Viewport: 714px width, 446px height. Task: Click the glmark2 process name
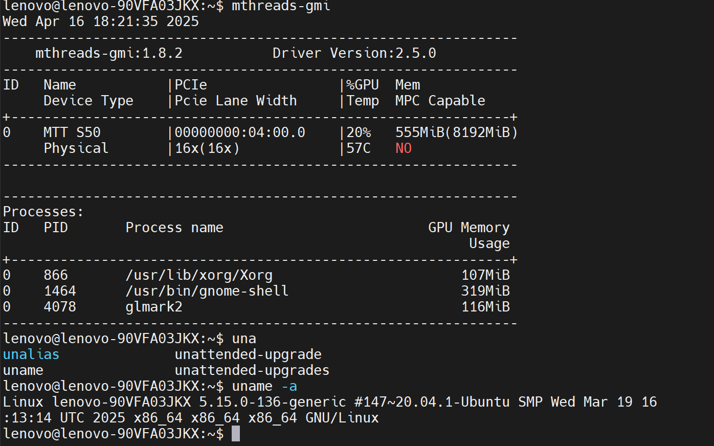pos(154,307)
